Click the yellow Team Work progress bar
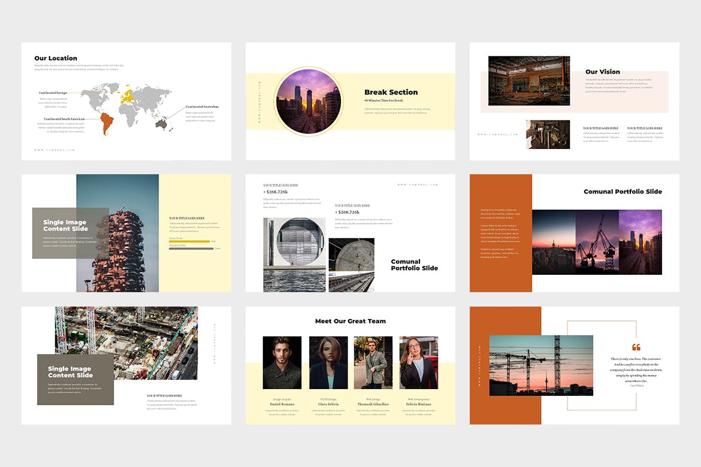 pos(189,241)
